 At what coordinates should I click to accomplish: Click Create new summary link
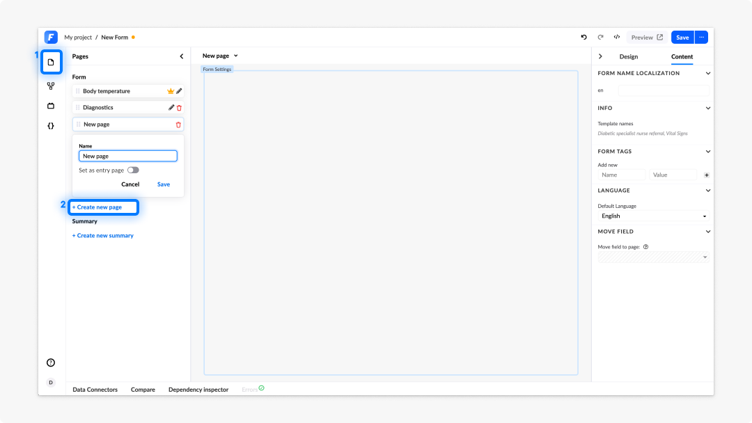102,235
